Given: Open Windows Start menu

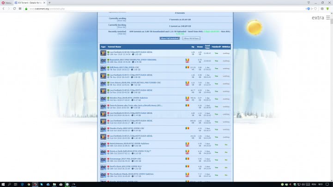Looking at the screenshot, I should coord(4,183).
